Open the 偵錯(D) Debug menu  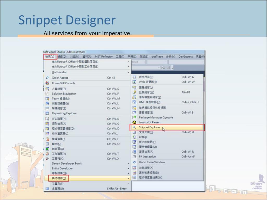(x=62, y=57)
